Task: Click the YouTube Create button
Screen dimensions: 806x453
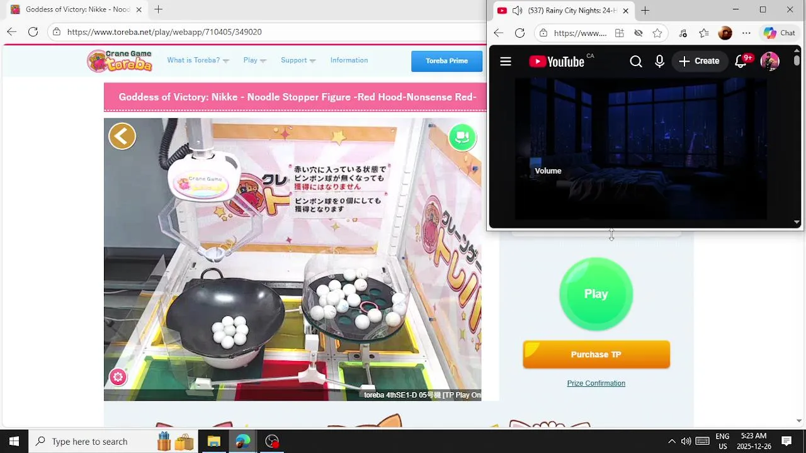Action: point(699,61)
